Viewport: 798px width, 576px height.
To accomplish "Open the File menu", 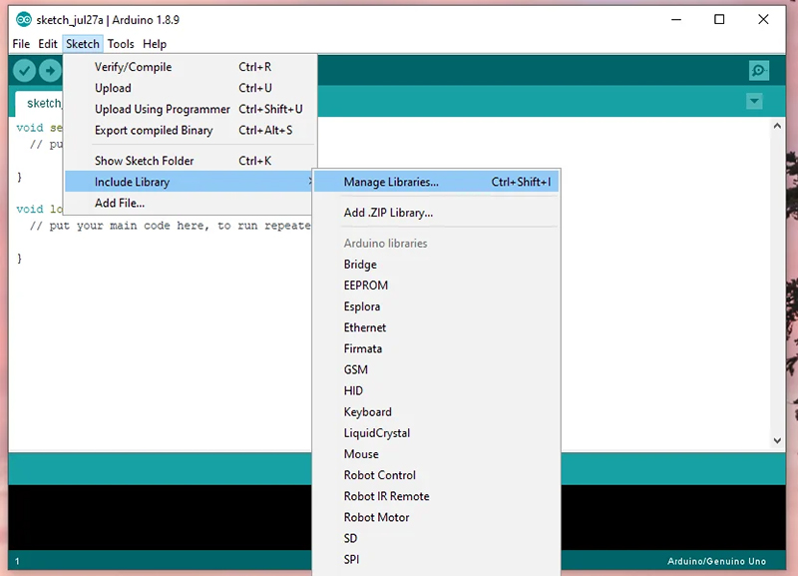I will point(21,44).
